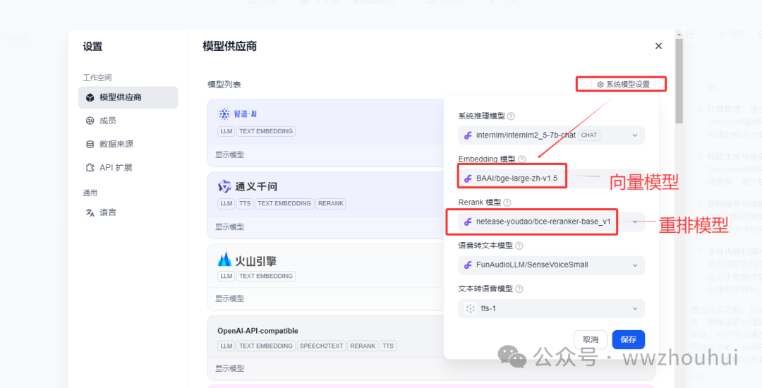
Task: Click the API 扩展 puzzle icon
Action: coord(90,168)
